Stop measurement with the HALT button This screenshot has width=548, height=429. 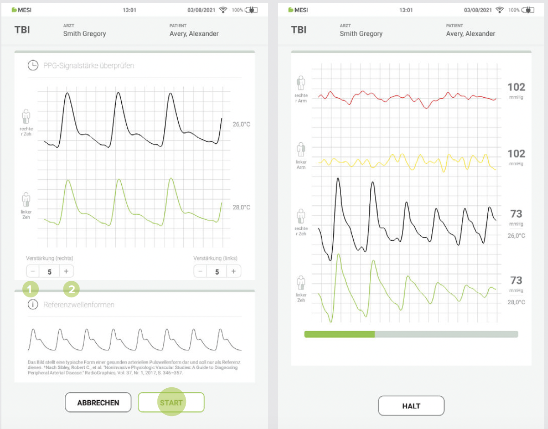pos(411,406)
